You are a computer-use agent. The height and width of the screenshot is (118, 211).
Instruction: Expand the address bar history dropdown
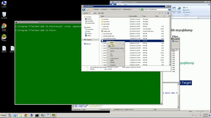tap(139, 10)
